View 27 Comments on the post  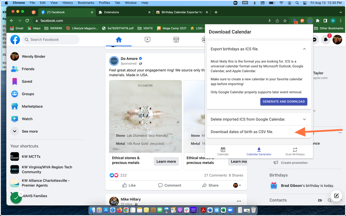[x=215, y=175]
